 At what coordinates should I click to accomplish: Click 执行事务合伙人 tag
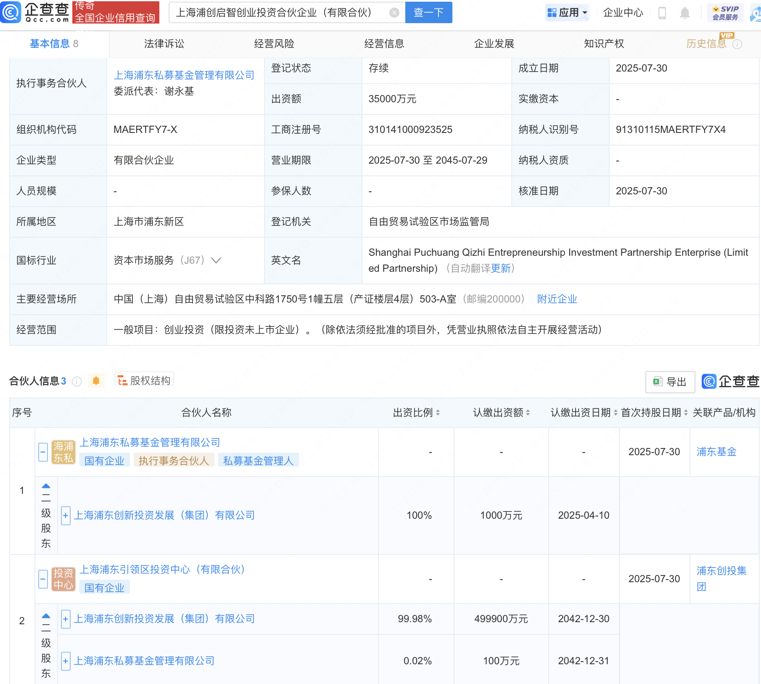click(x=174, y=461)
